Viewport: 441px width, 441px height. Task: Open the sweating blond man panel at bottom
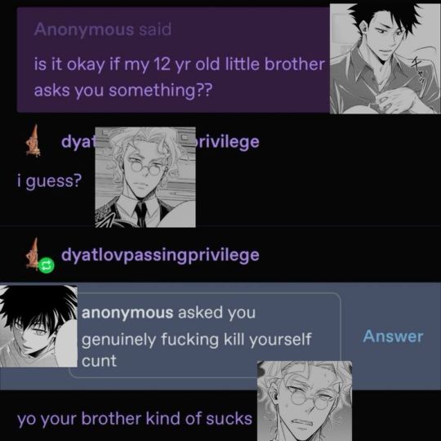coord(305,401)
